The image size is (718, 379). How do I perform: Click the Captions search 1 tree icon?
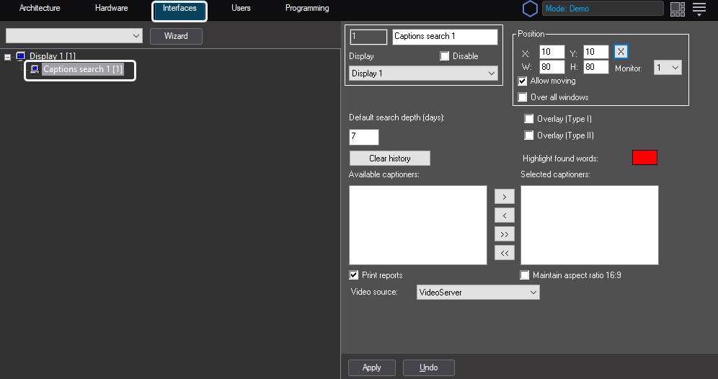point(35,70)
